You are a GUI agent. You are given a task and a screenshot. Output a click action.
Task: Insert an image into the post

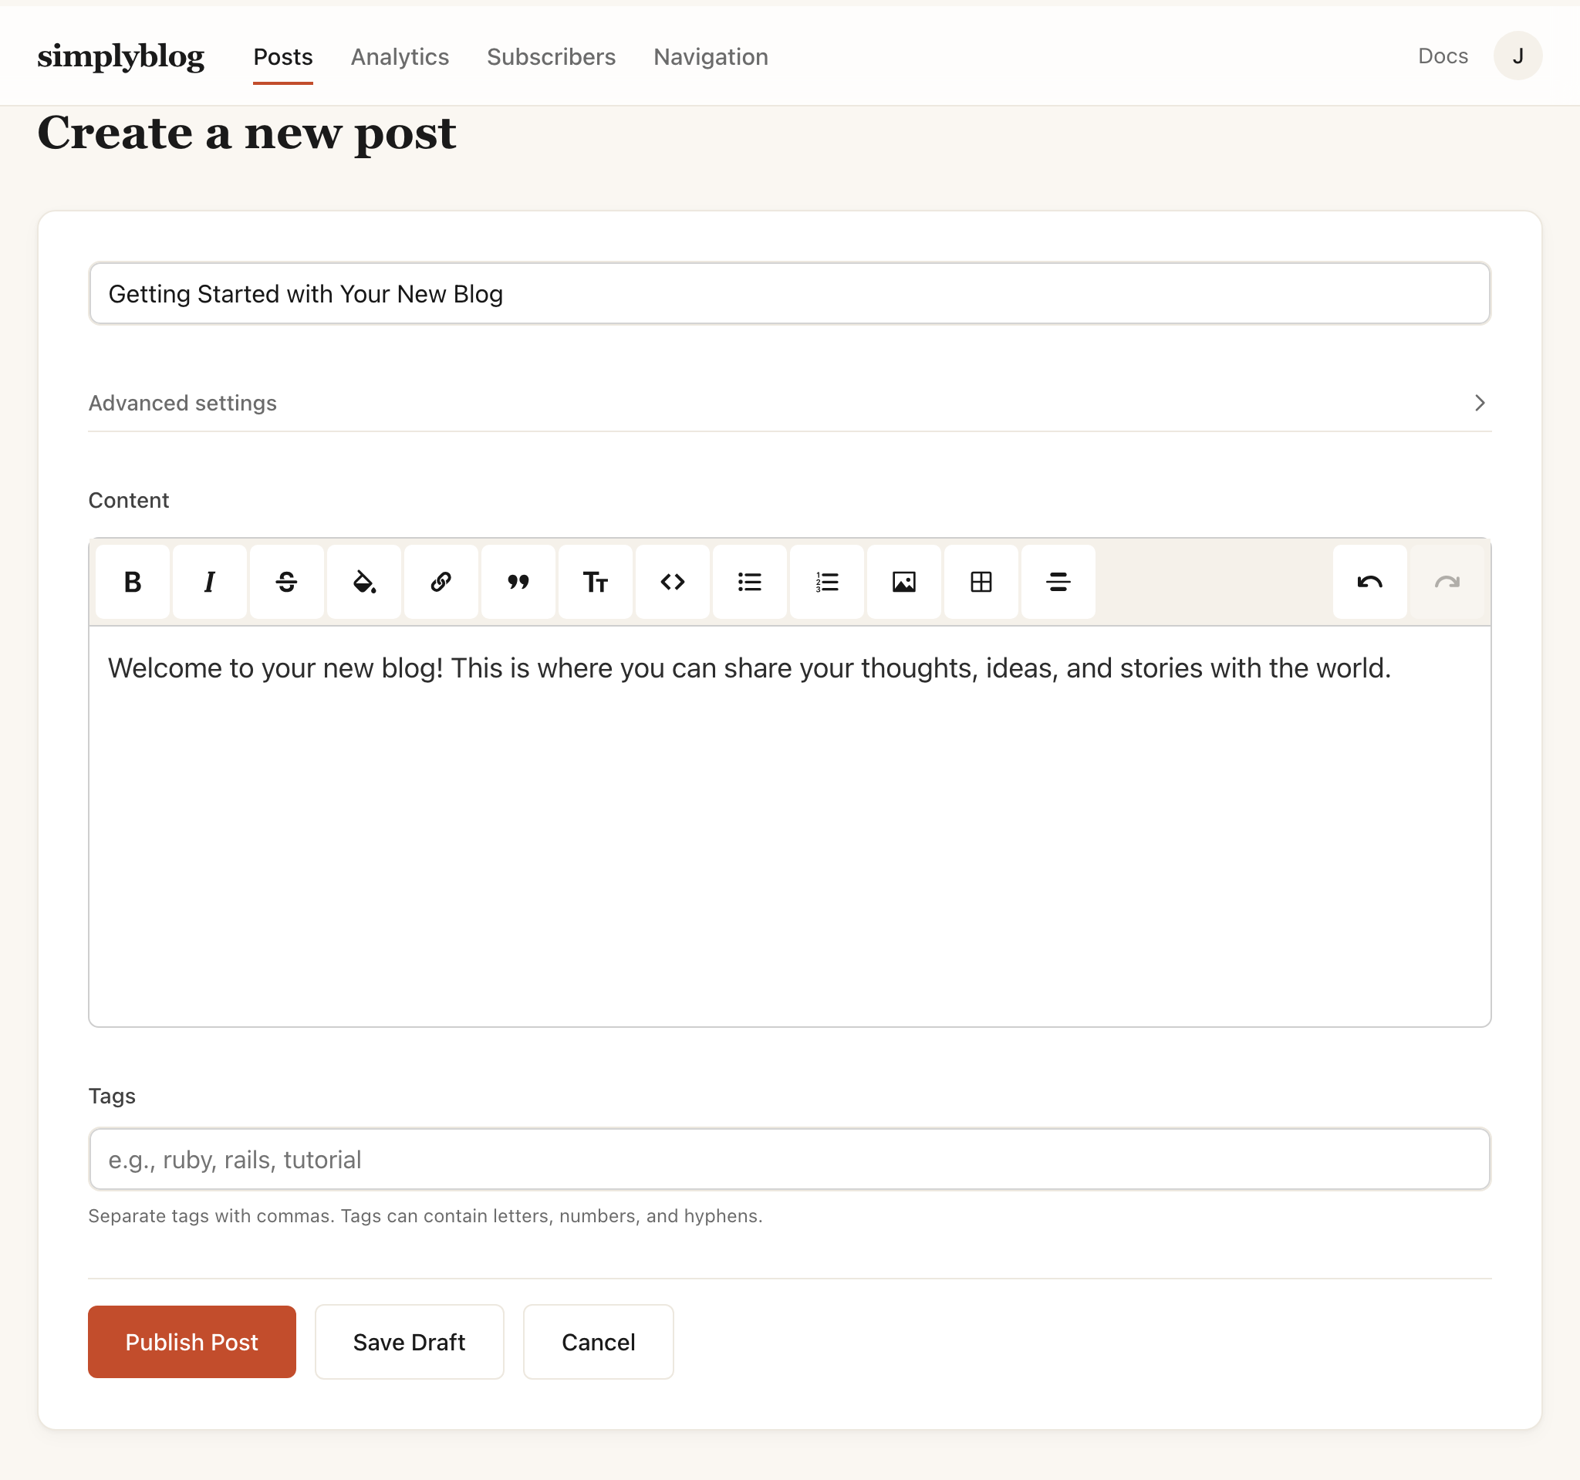903,582
